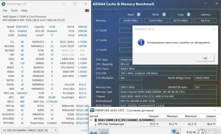Click the FCLK 2000.00 value
221x134 pixels.
(82, 31)
